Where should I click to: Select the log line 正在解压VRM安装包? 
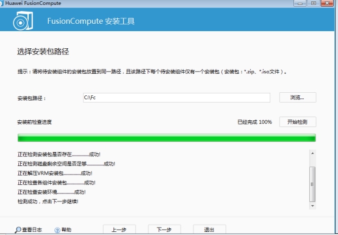[x=55, y=173]
